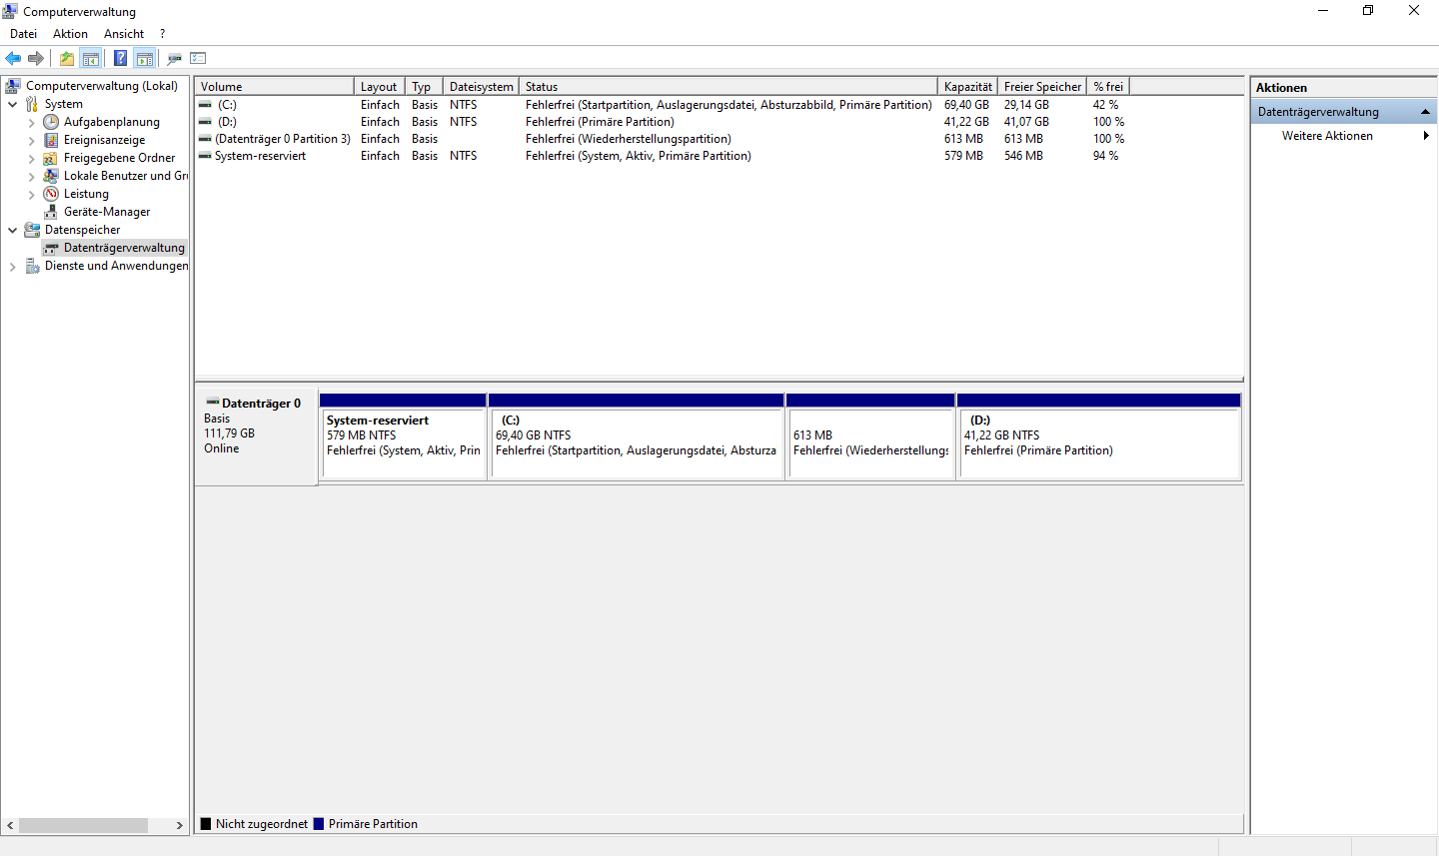Click the blue Back arrow in toolbar
Image resolution: width=1439 pixels, height=856 pixels.
pyautogui.click(x=13, y=58)
